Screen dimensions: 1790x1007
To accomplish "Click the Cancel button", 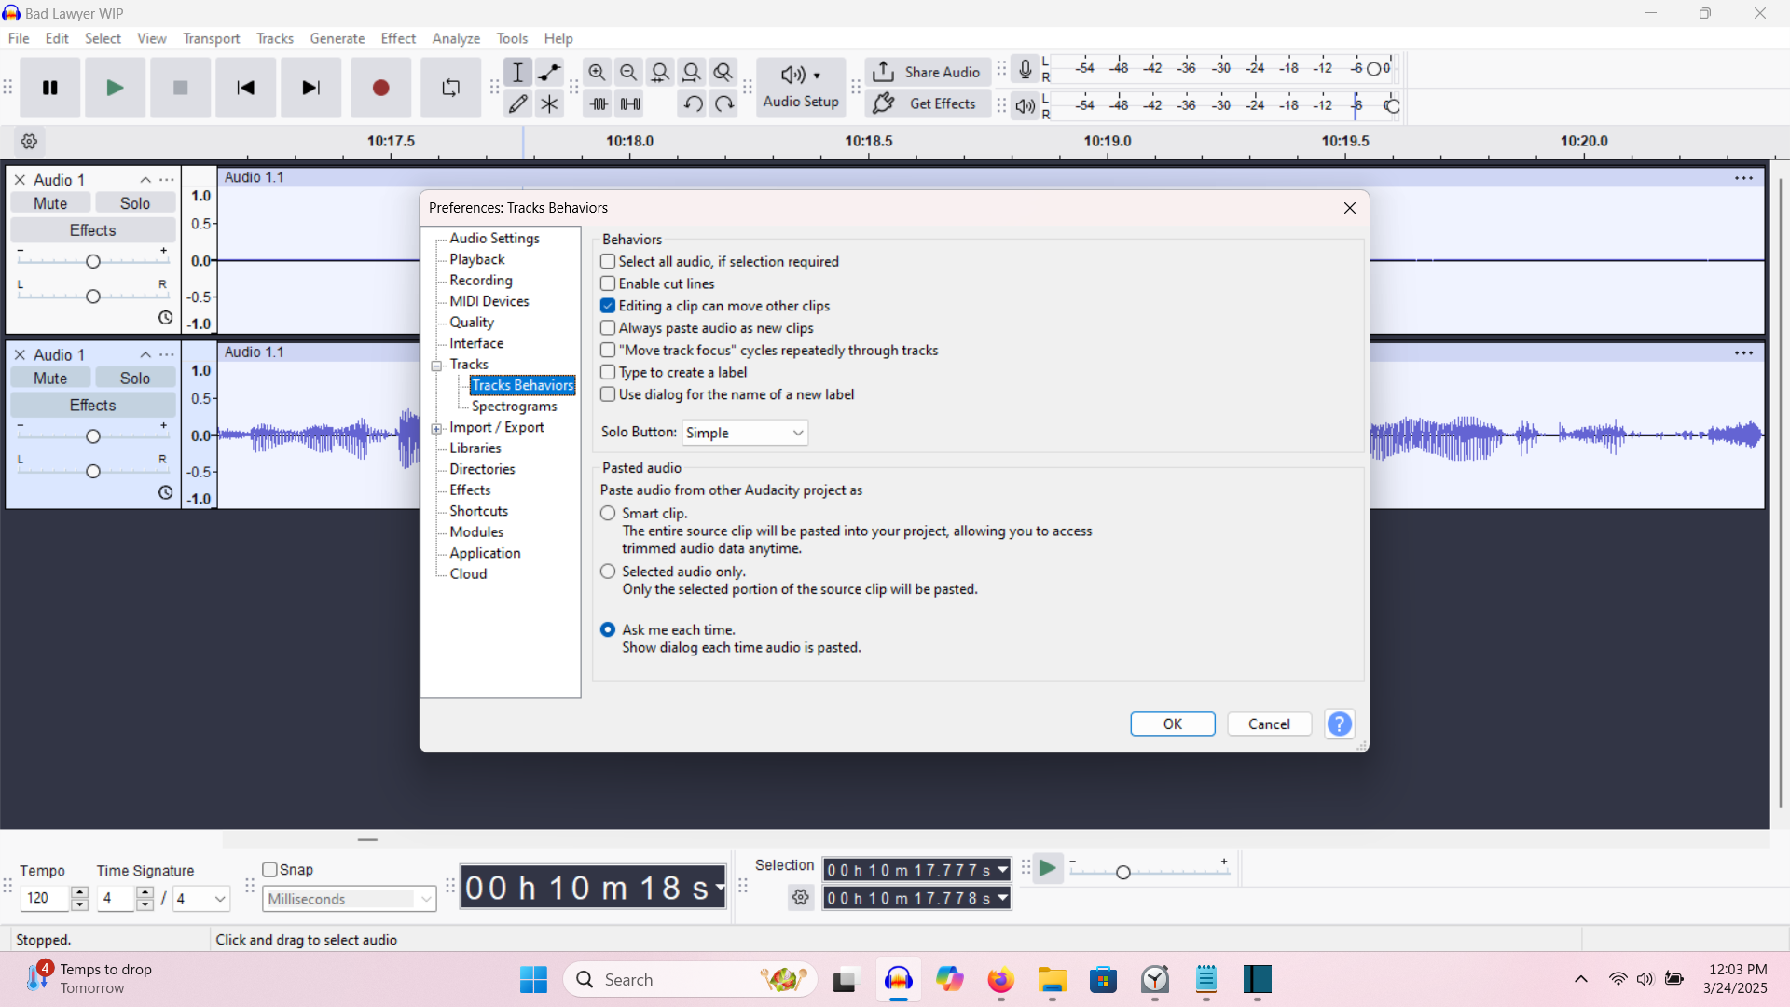I will (1269, 724).
